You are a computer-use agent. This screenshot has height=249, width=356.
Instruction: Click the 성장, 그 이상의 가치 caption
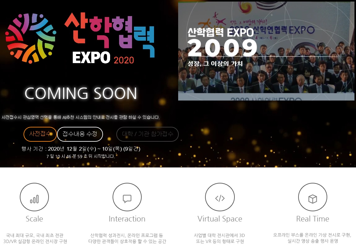click(215, 63)
